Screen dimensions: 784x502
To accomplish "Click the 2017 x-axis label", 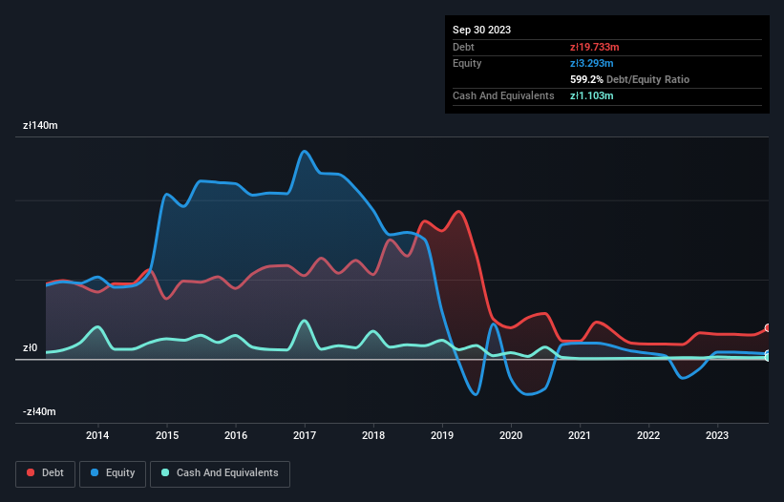I will [x=305, y=435].
